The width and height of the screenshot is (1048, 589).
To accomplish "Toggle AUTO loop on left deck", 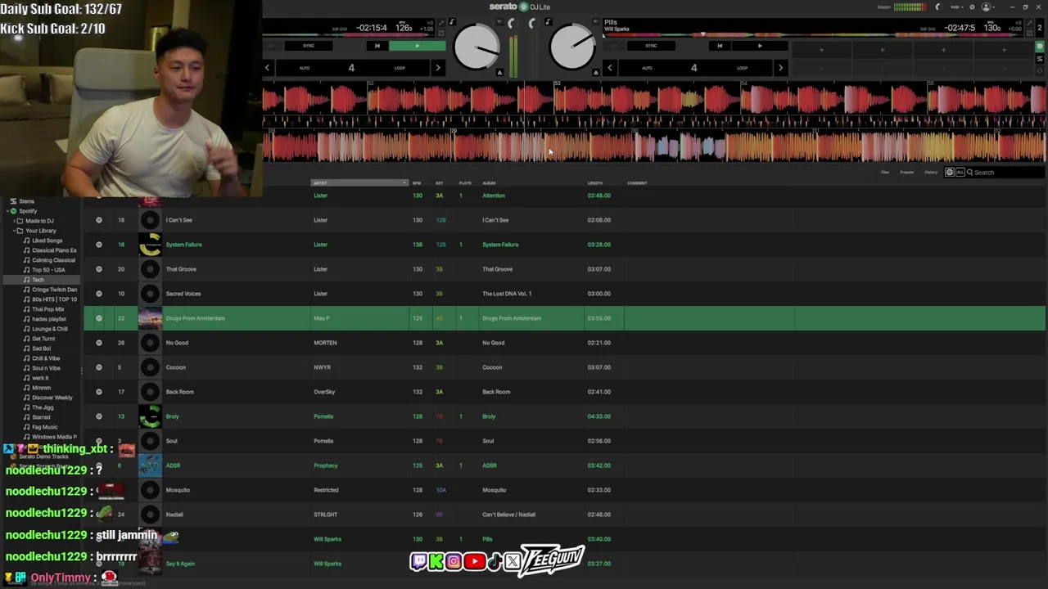I will 304,68.
